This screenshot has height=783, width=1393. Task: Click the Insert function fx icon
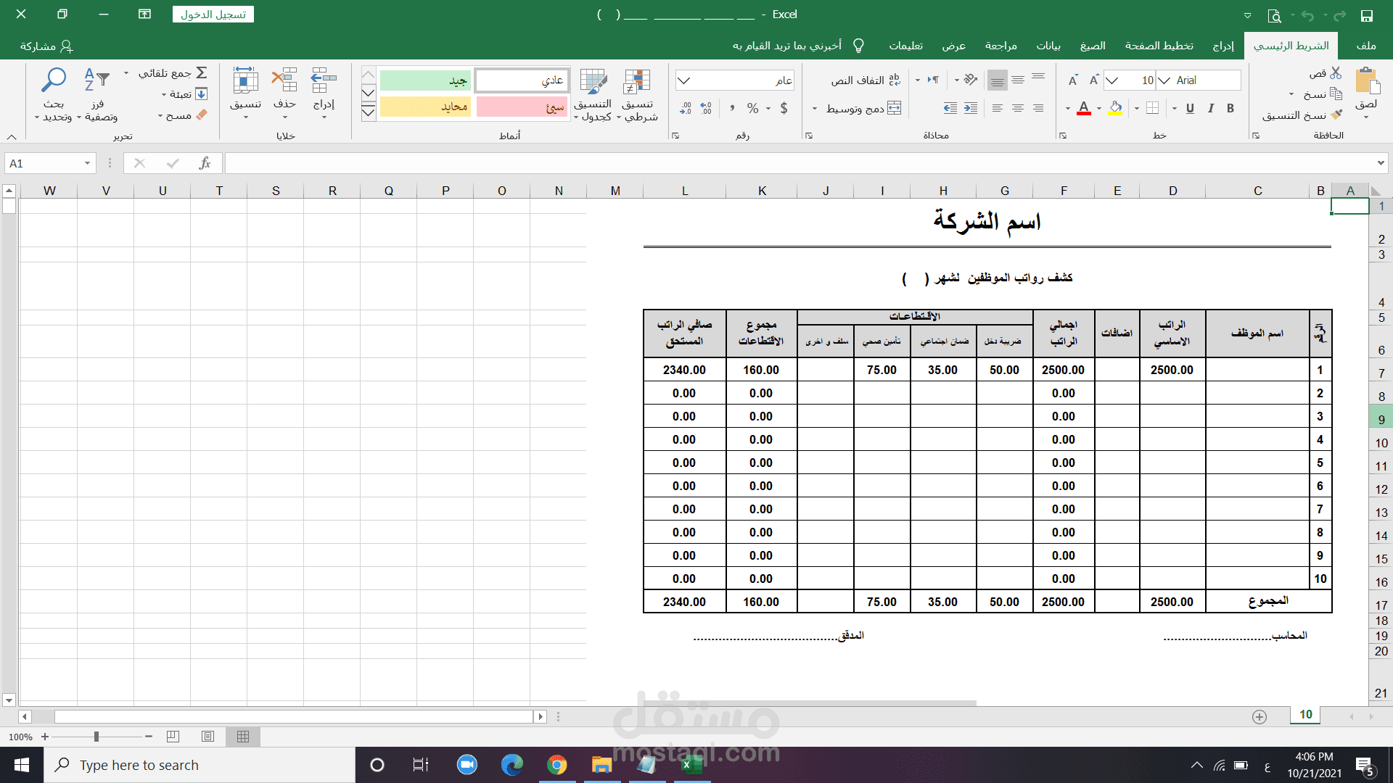coord(205,163)
